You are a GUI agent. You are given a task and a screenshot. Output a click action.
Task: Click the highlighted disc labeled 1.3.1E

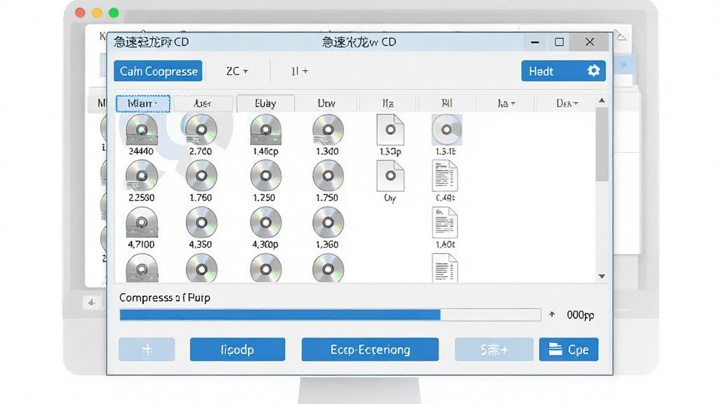tap(447, 130)
